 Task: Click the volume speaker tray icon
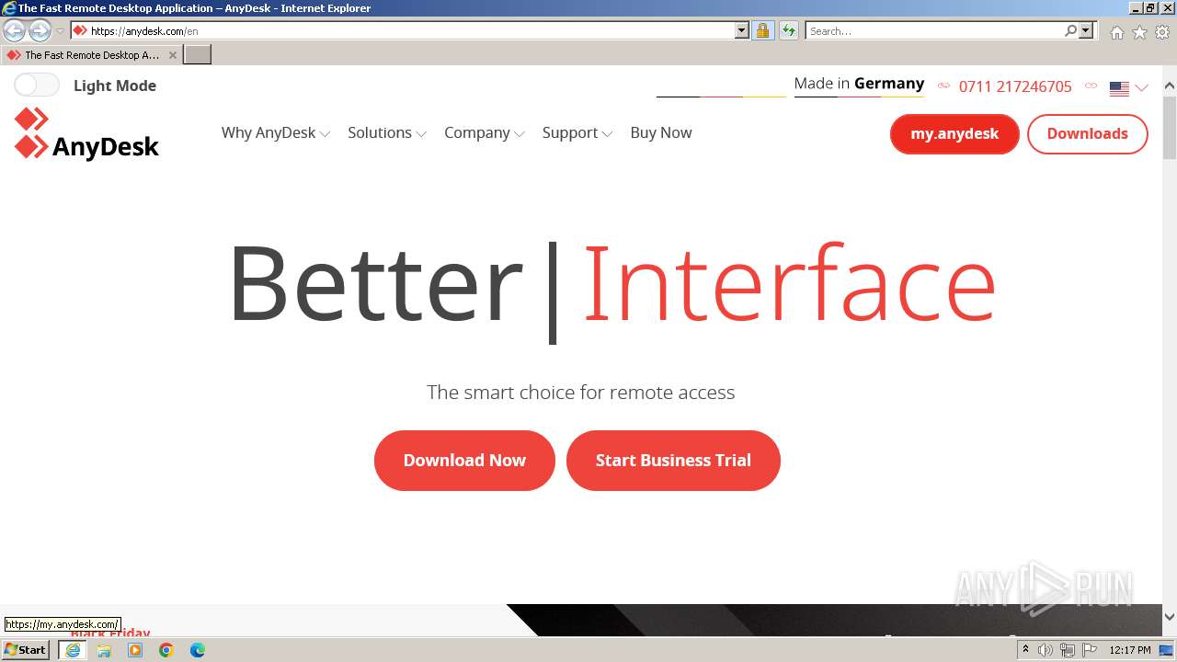[1046, 650]
